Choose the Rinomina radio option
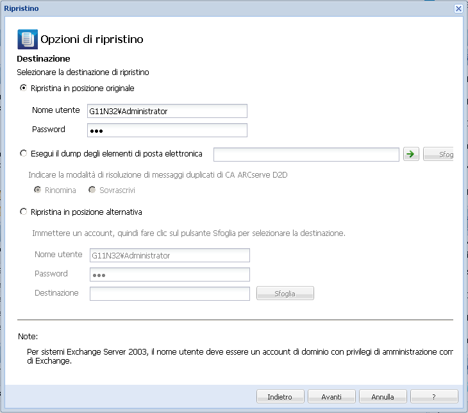The image size is (468, 413). tap(38, 190)
